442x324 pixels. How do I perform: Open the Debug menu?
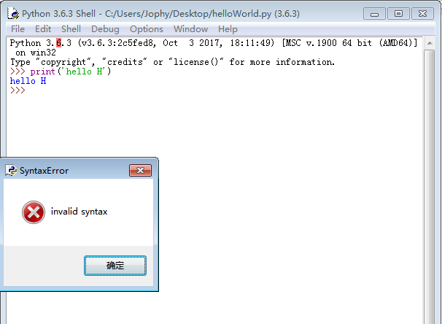point(105,29)
